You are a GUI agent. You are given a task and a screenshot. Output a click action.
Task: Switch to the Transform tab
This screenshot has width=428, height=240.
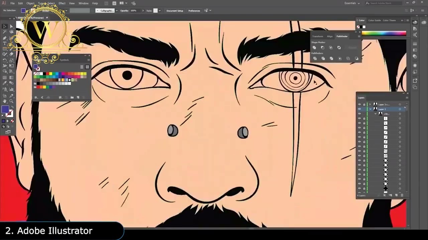click(318, 36)
